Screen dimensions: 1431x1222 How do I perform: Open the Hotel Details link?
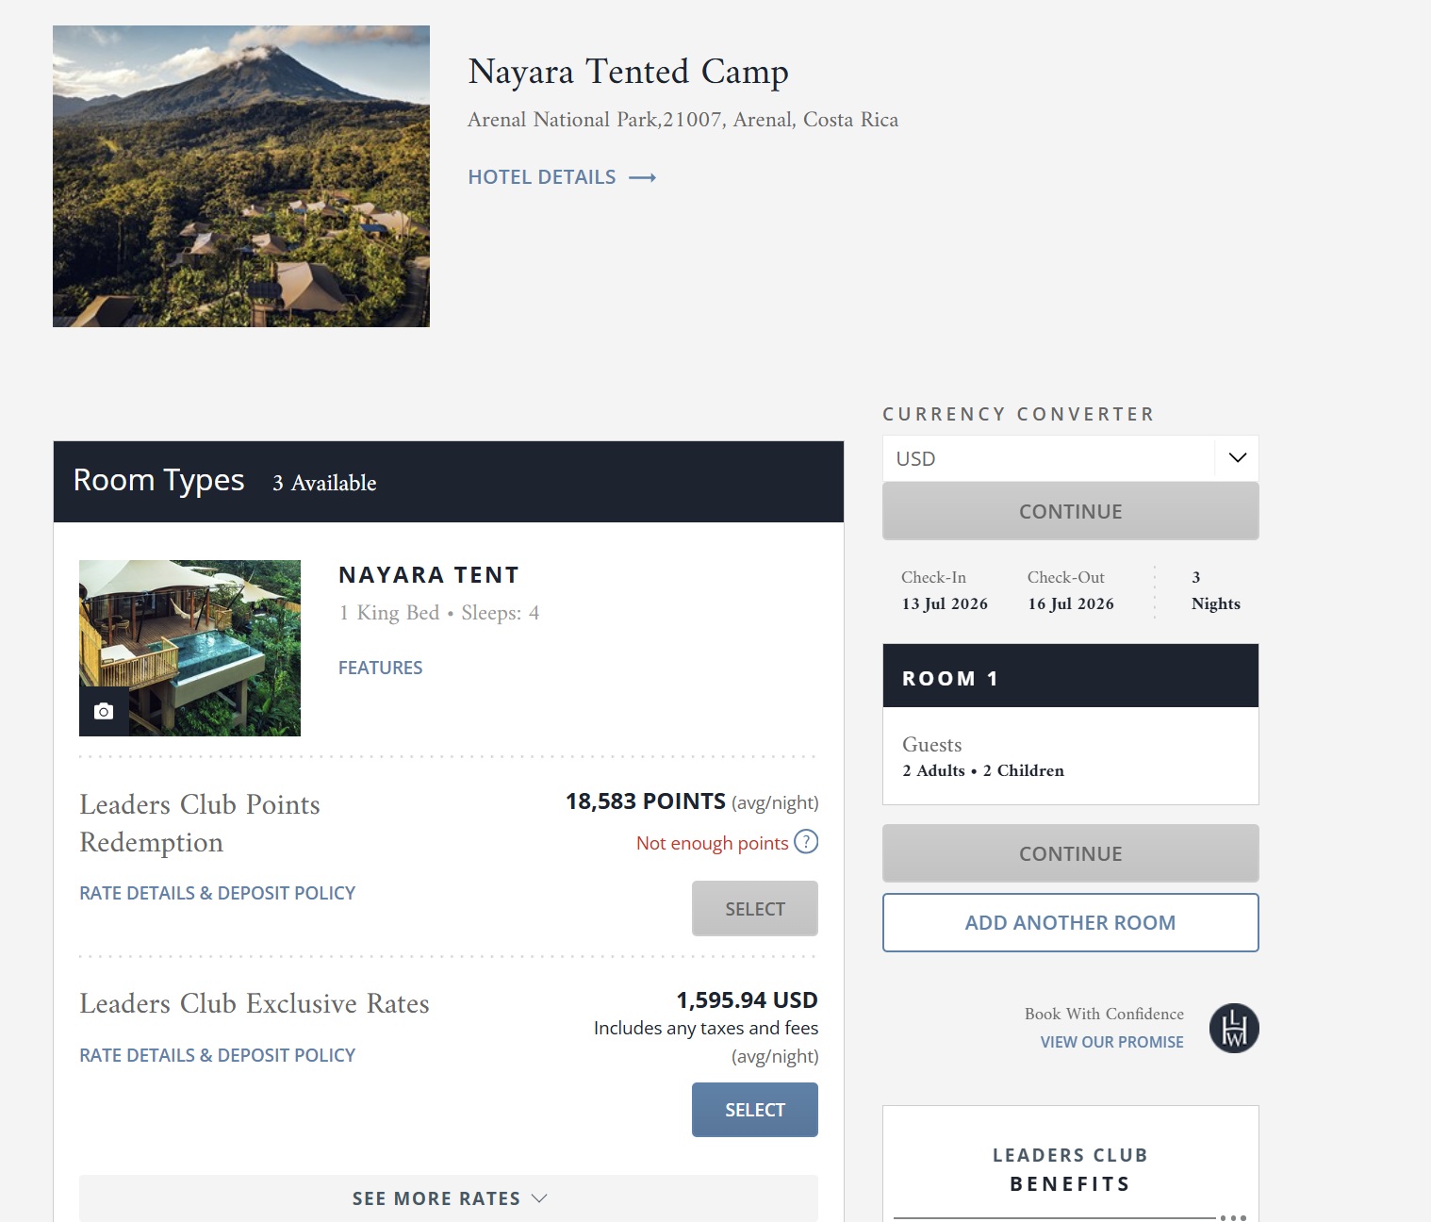[x=542, y=177]
